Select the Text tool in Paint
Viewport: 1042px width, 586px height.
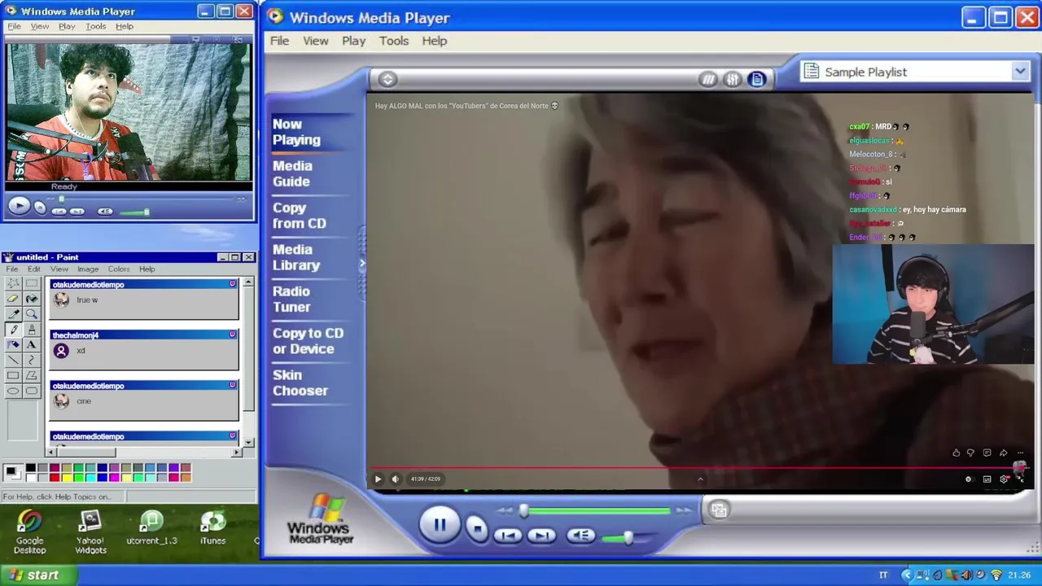(x=31, y=345)
